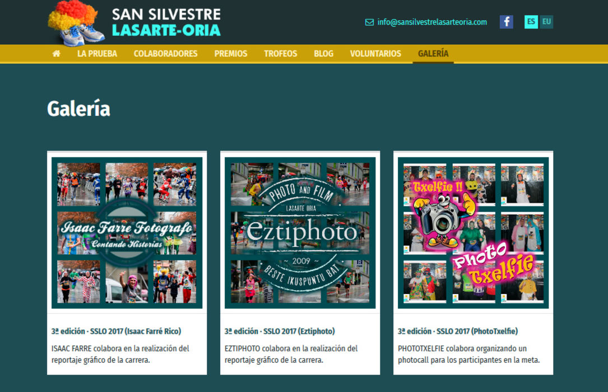Open the Eztiphoto gallery thumbnail
The image size is (608, 392).
coord(300,233)
